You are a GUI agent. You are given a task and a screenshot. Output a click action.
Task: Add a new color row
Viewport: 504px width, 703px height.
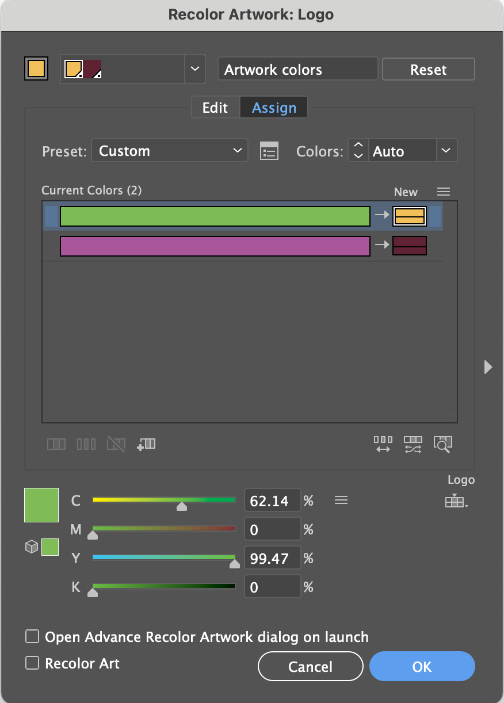pyautogui.click(x=146, y=444)
